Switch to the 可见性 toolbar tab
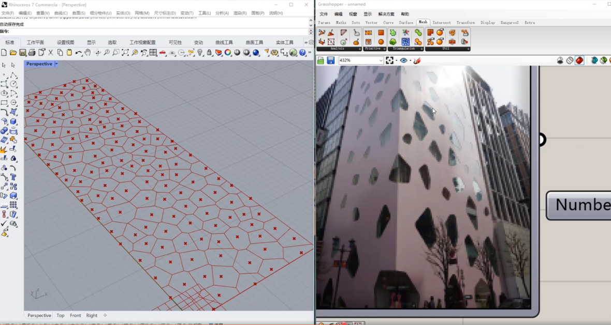This screenshot has height=325, width=611. [175, 42]
